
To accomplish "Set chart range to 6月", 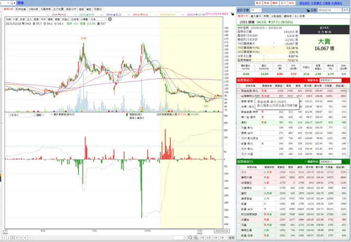I will pos(209,238).
